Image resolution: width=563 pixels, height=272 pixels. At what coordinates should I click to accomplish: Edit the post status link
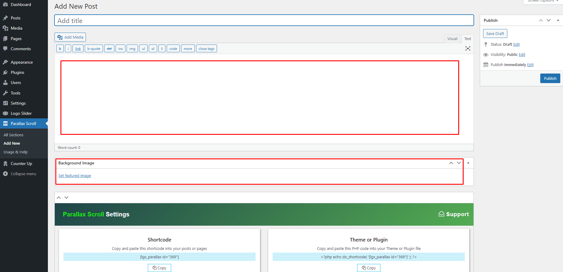[x=517, y=45]
